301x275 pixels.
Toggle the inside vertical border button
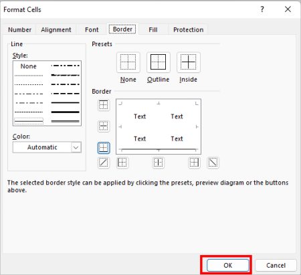pyautogui.click(x=159, y=163)
